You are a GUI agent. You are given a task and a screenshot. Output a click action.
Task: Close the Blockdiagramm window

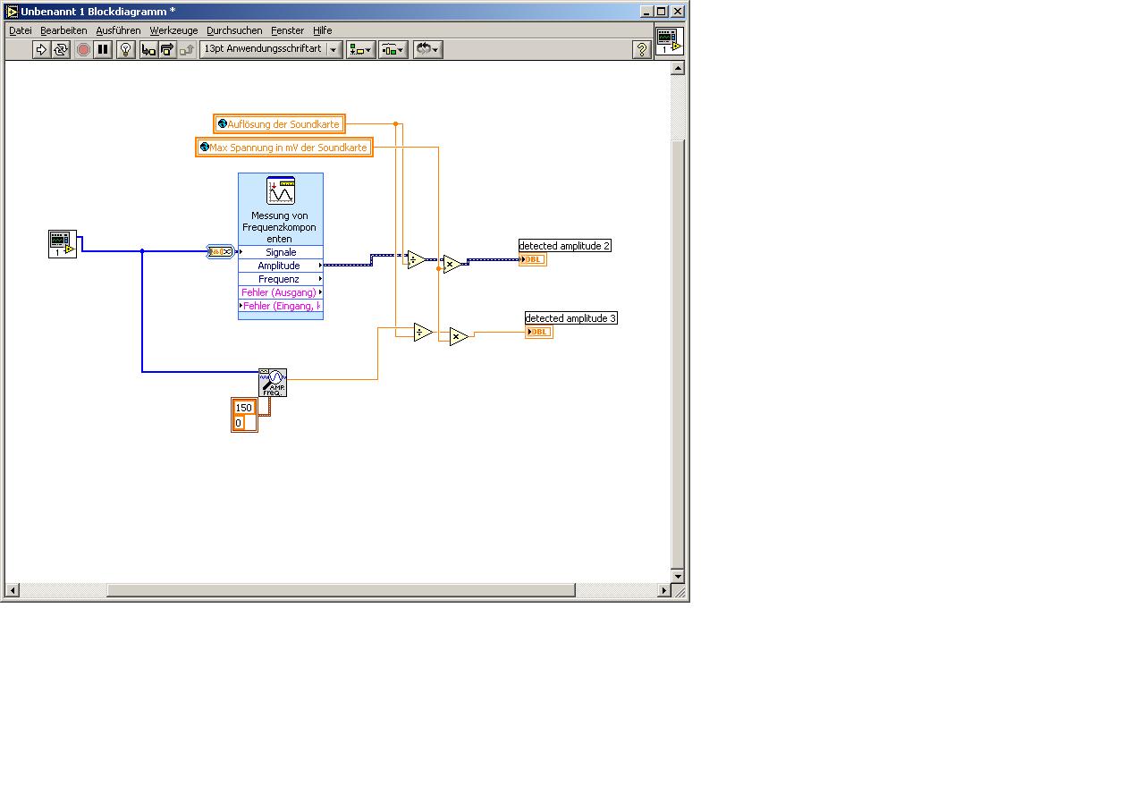click(x=677, y=12)
